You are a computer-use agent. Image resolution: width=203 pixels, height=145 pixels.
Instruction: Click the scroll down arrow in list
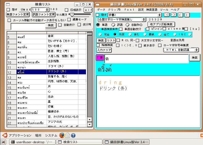pos(90,125)
